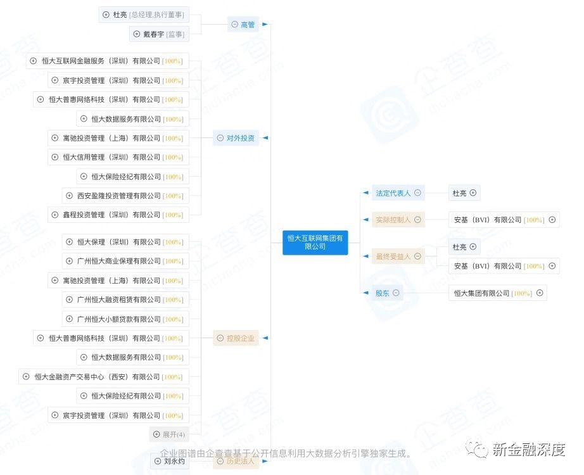The image size is (584, 475).
Task: Expand the plus icon beside 戴春宇 监事
Action: click(x=136, y=34)
